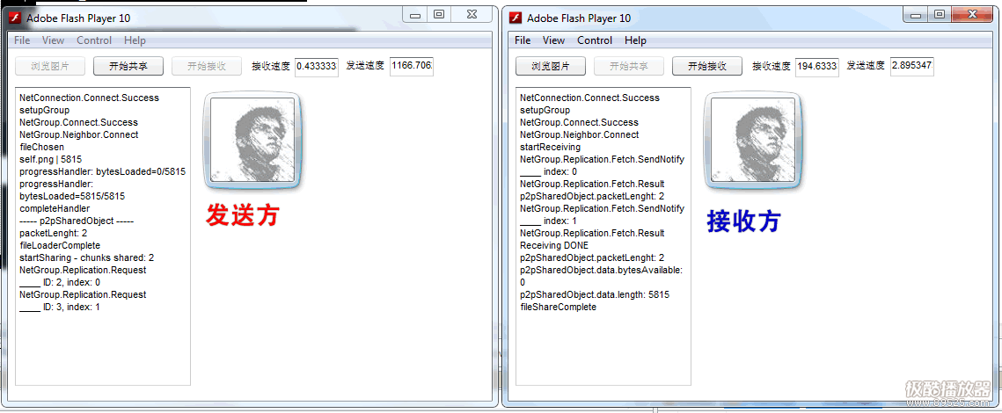Select 发送速度 field showing 2.895347

coord(912,66)
